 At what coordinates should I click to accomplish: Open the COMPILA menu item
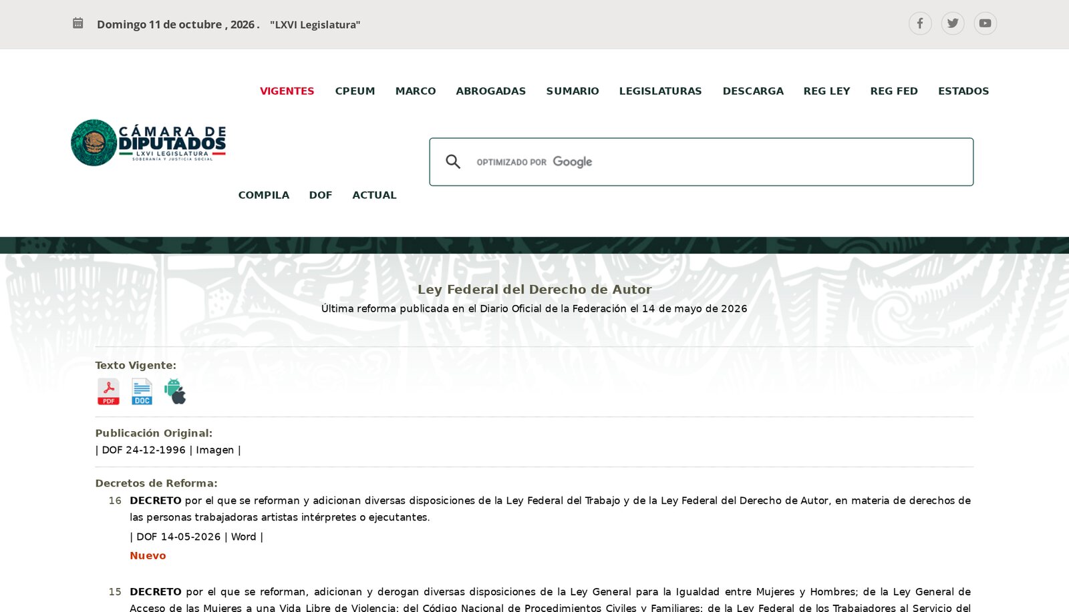(x=264, y=195)
